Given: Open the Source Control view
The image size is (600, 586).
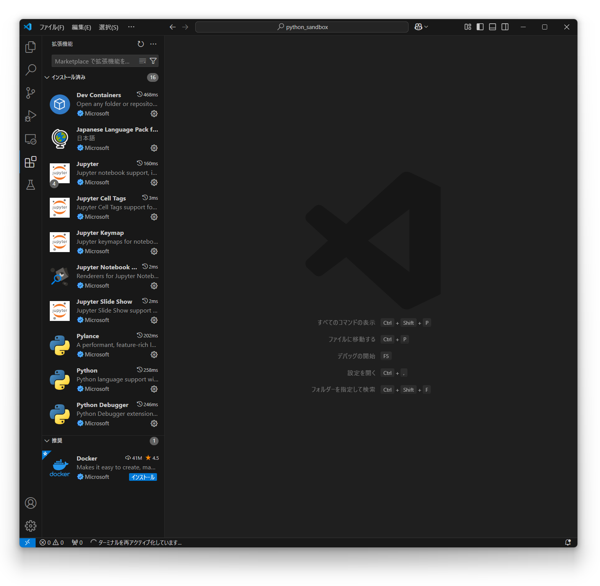Looking at the screenshot, I should click(x=31, y=93).
